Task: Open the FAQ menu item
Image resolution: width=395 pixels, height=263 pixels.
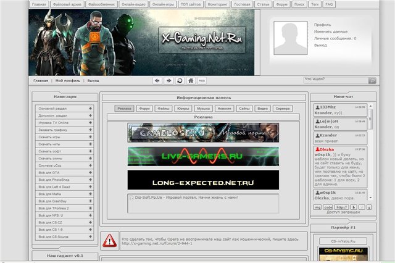Action: (x=329, y=4)
